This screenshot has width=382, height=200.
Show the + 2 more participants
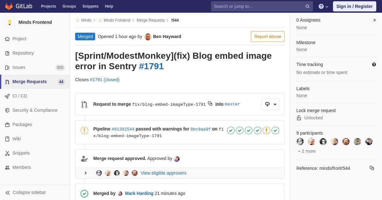(307, 151)
